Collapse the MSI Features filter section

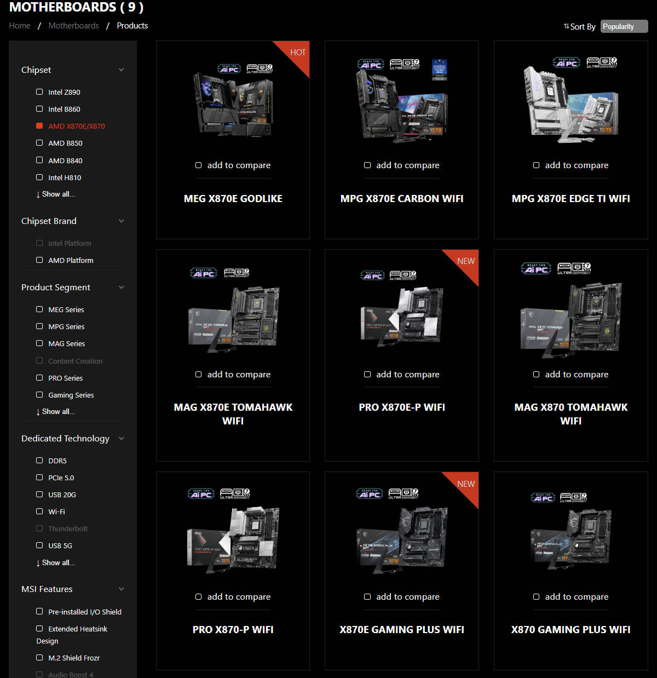click(x=122, y=589)
